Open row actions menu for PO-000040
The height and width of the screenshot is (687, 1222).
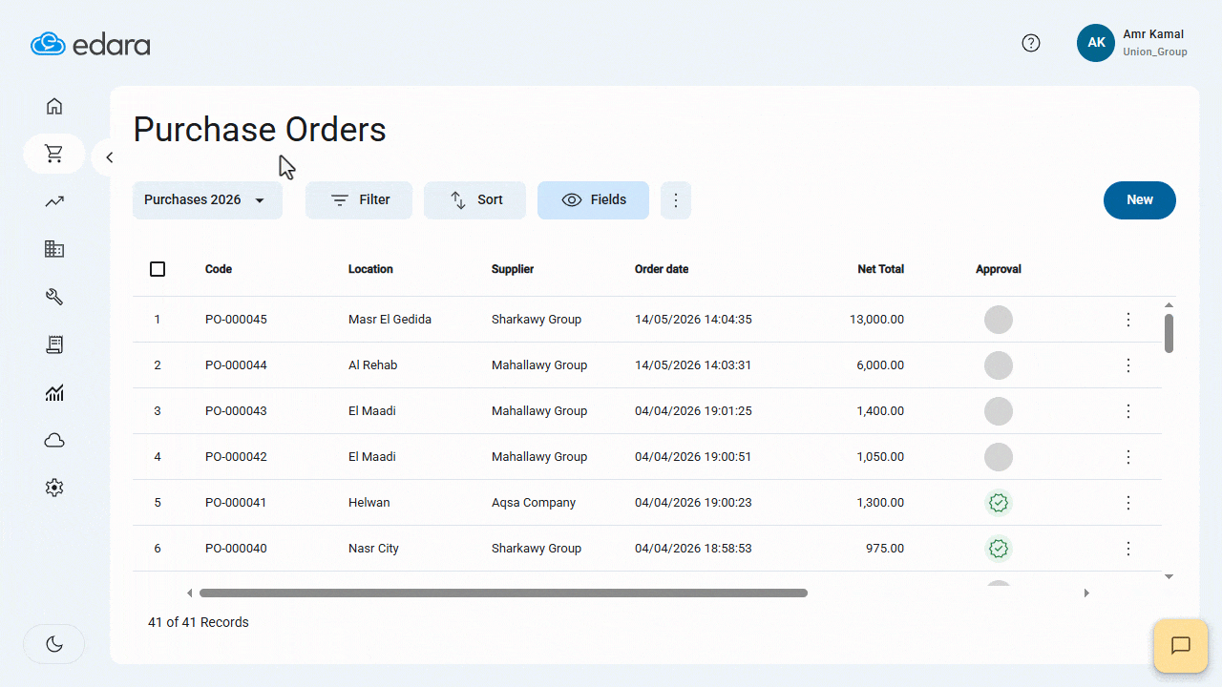click(x=1128, y=549)
